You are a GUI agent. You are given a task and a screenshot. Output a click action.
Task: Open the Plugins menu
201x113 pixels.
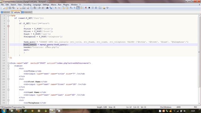[66, 5]
